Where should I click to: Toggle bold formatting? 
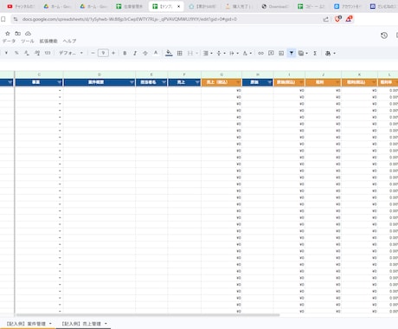coord(125,53)
